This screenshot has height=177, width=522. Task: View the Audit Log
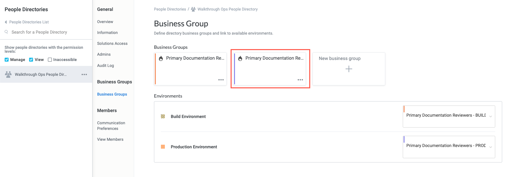pyautogui.click(x=105, y=66)
